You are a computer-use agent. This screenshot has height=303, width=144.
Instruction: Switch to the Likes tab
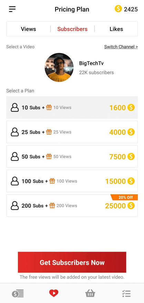pyautogui.click(x=116, y=29)
